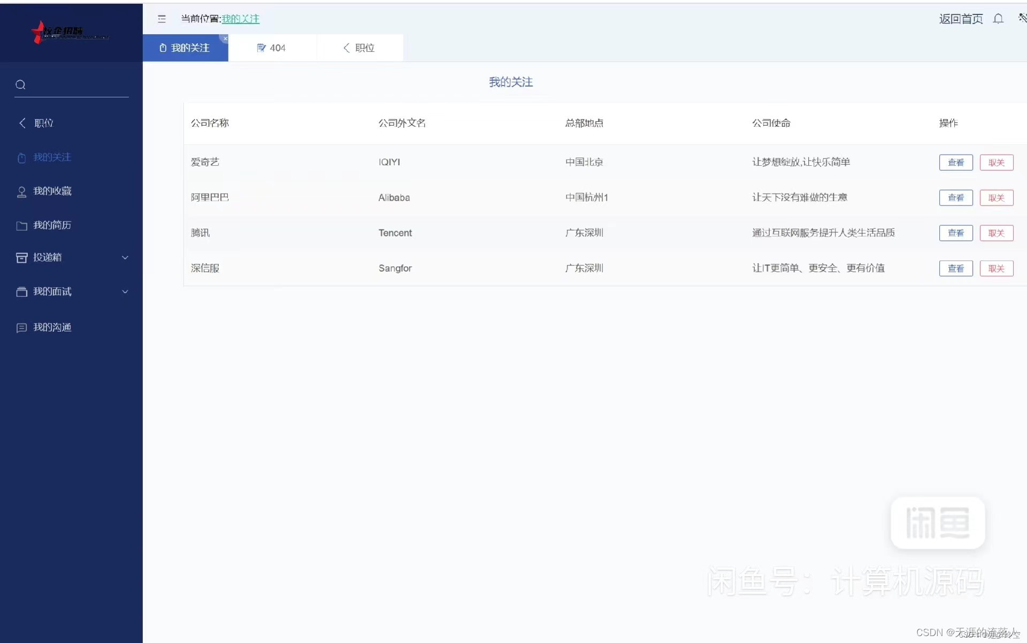This screenshot has width=1027, height=643.
Task: Switch to the 职位 tab
Action: (x=359, y=48)
